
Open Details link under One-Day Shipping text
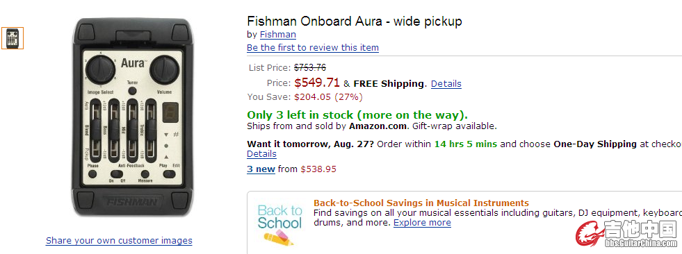click(261, 153)
